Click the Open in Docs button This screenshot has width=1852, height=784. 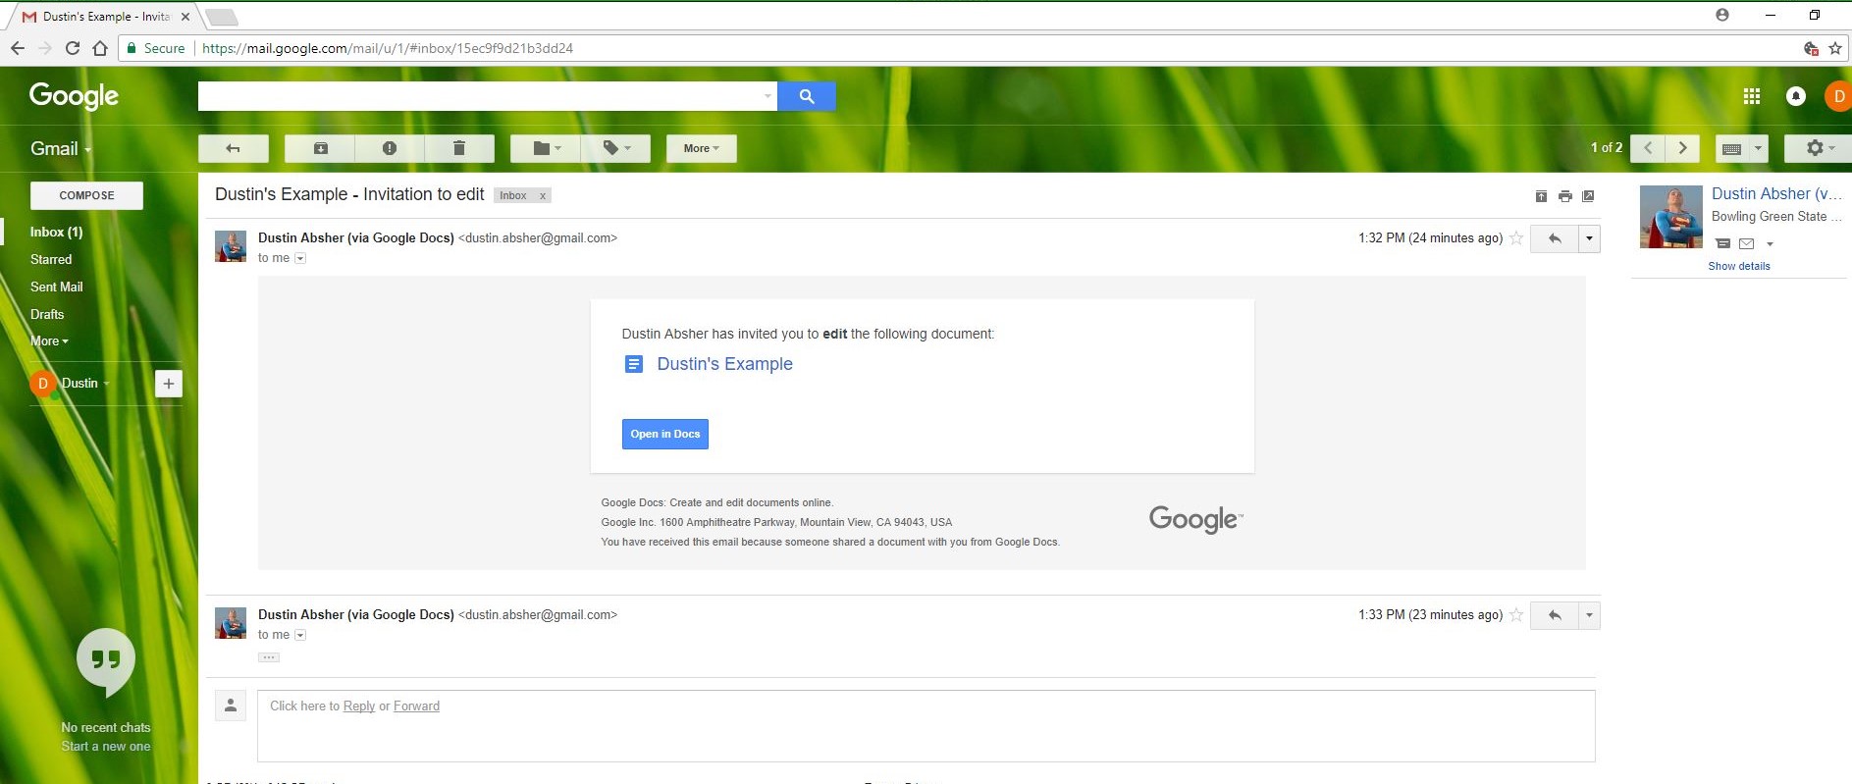665,434
